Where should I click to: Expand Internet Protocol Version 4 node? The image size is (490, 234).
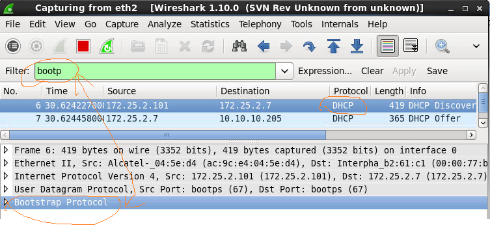click(5, 176)
